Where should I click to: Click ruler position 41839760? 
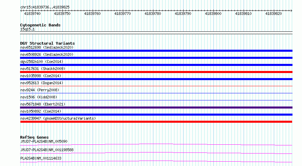92,14
